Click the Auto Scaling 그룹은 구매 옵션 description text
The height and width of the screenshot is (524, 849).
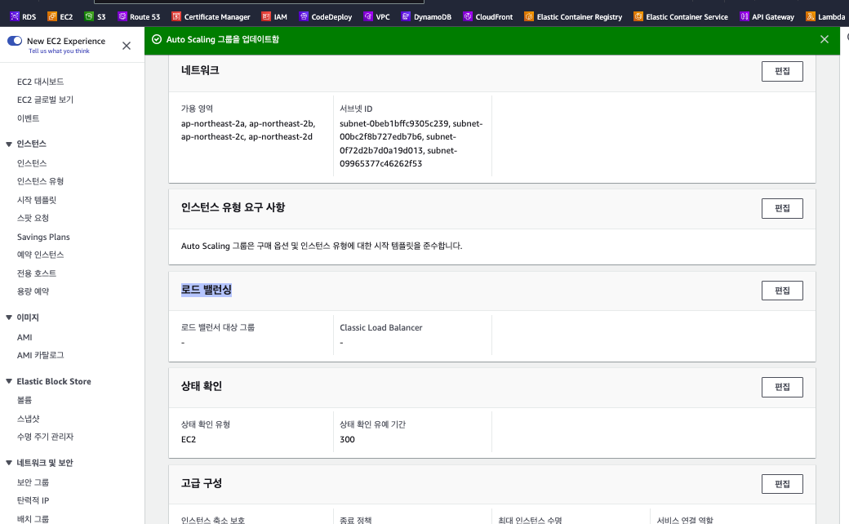tap(322, 246)
